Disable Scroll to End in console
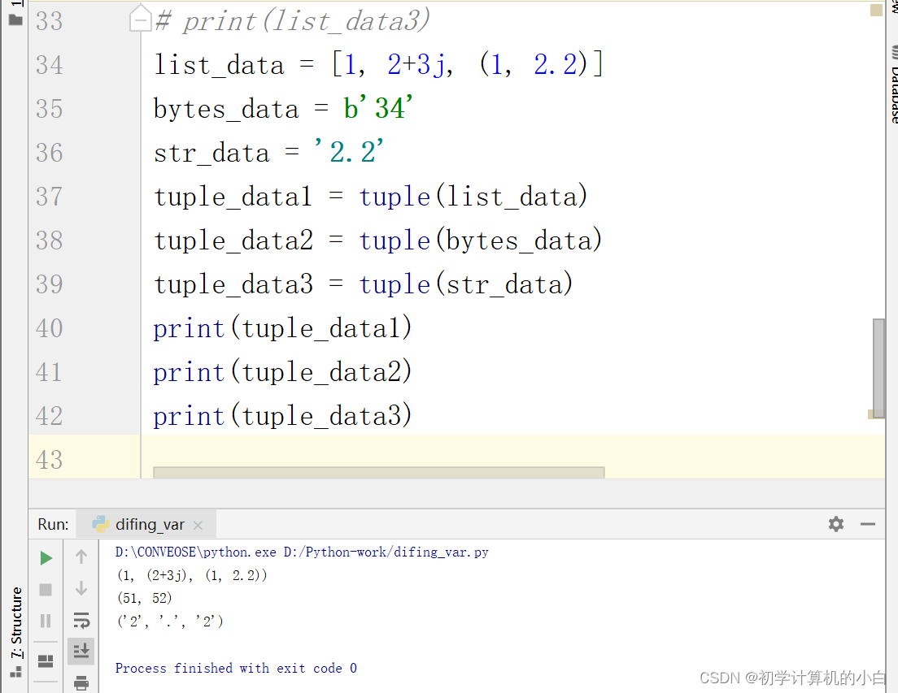This screenshot has width=898, height=693. (x=81, y=650)
